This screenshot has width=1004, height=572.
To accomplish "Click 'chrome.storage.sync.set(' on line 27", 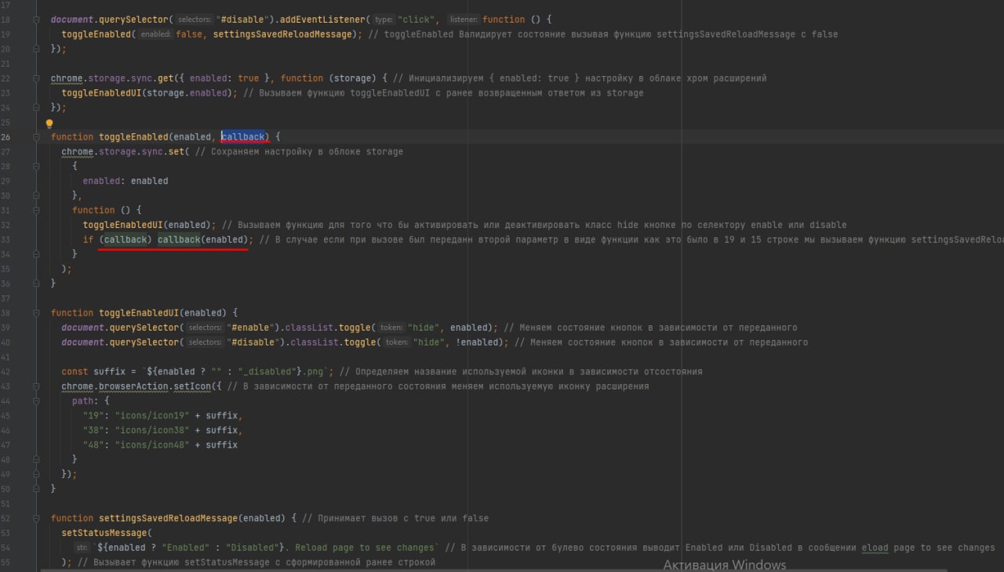I will point(125,152).
